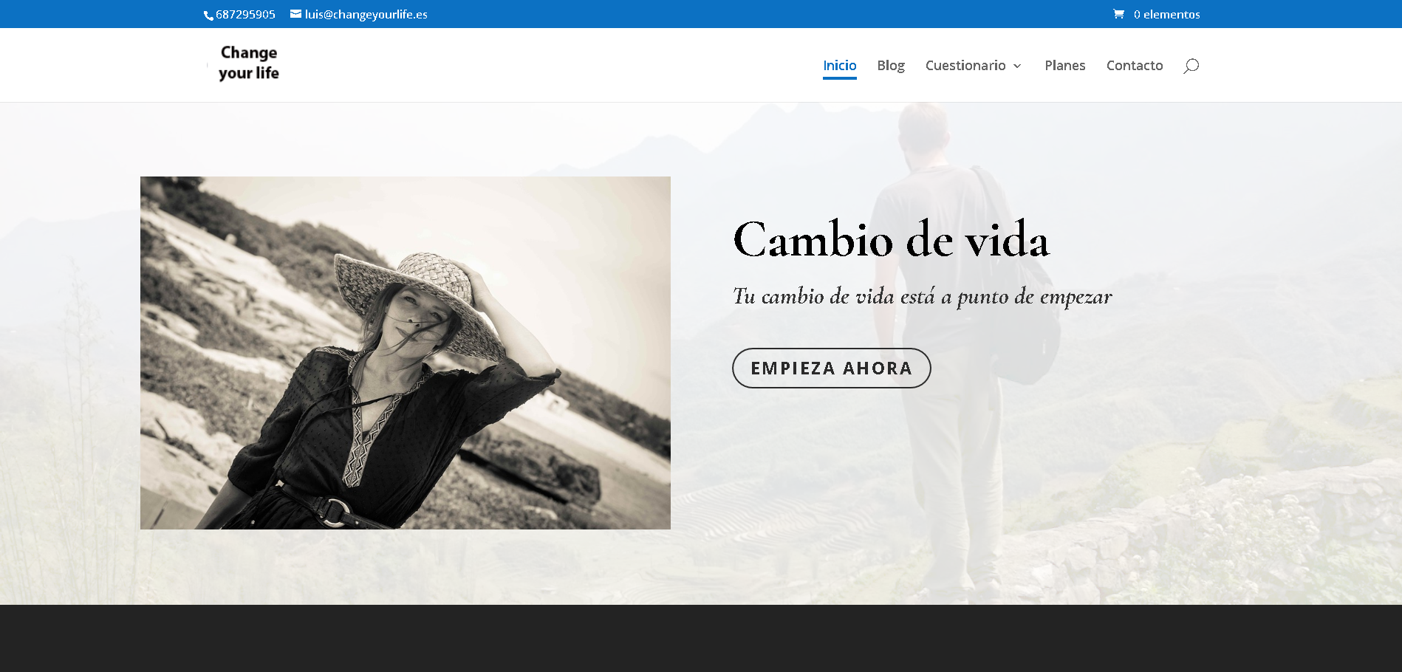Click the subtitle Tu cambio de vida text
Image resolution: width=1402 pixels, height=672 pixels.
922,297
